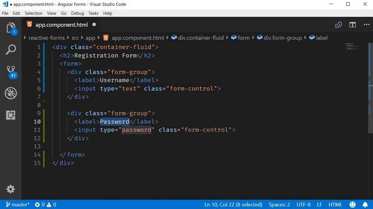This screenshot has width=373, height=209.
Task: Open the Tasks menu
Action: pyautogui.click(x=93, y=13)
